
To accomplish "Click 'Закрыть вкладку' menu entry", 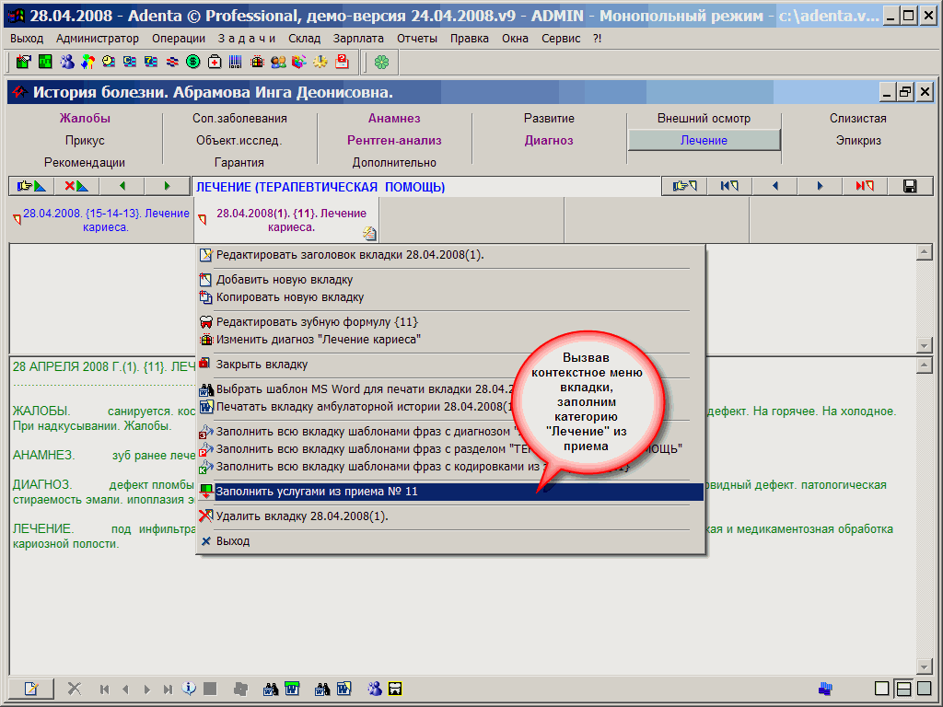I will [x=262, y=365].
